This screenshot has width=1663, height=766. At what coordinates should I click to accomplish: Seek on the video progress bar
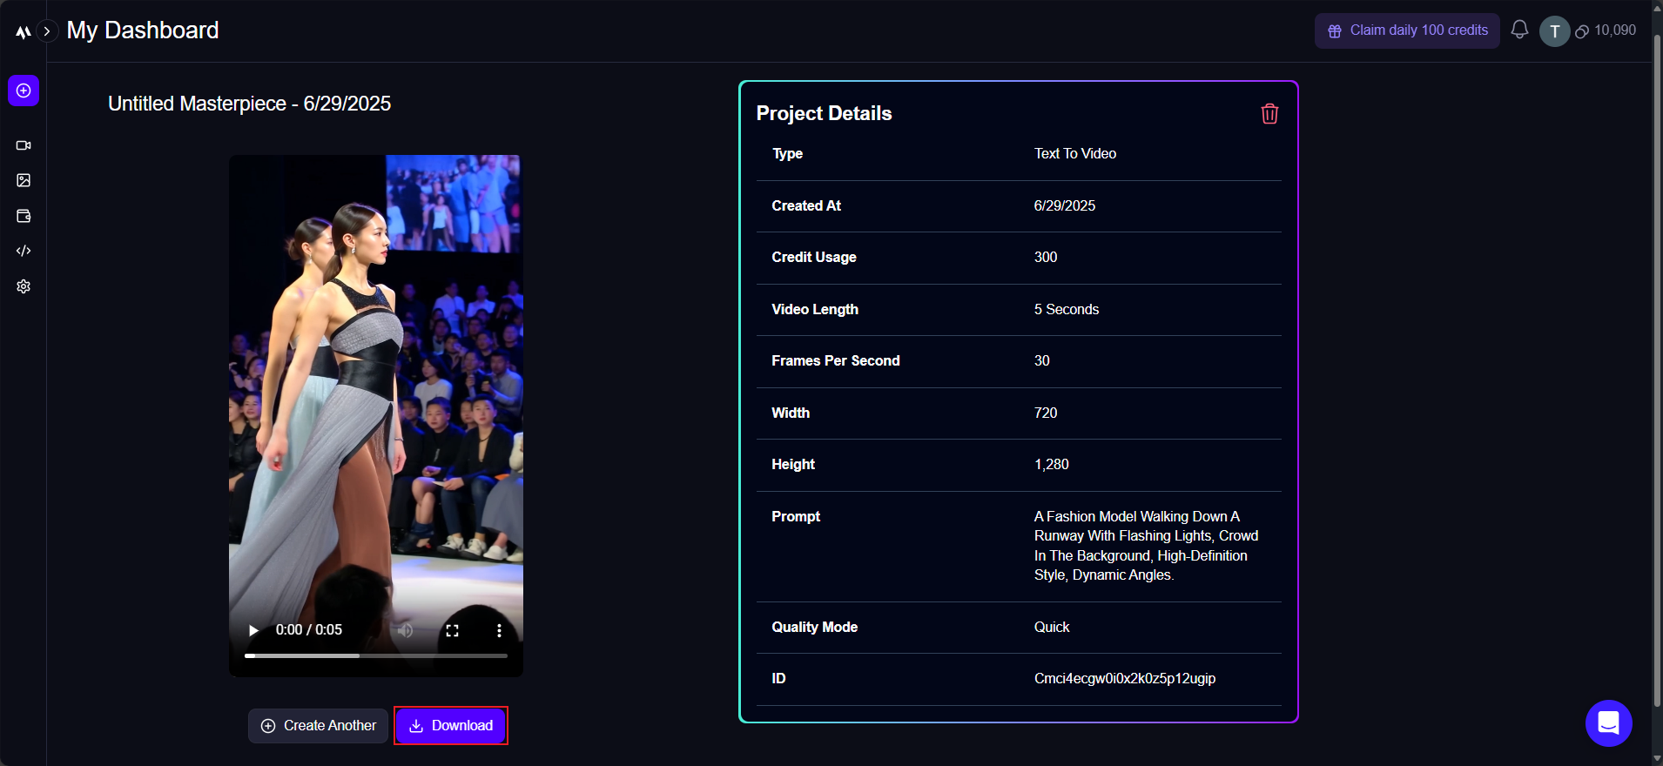coord(376,655)
